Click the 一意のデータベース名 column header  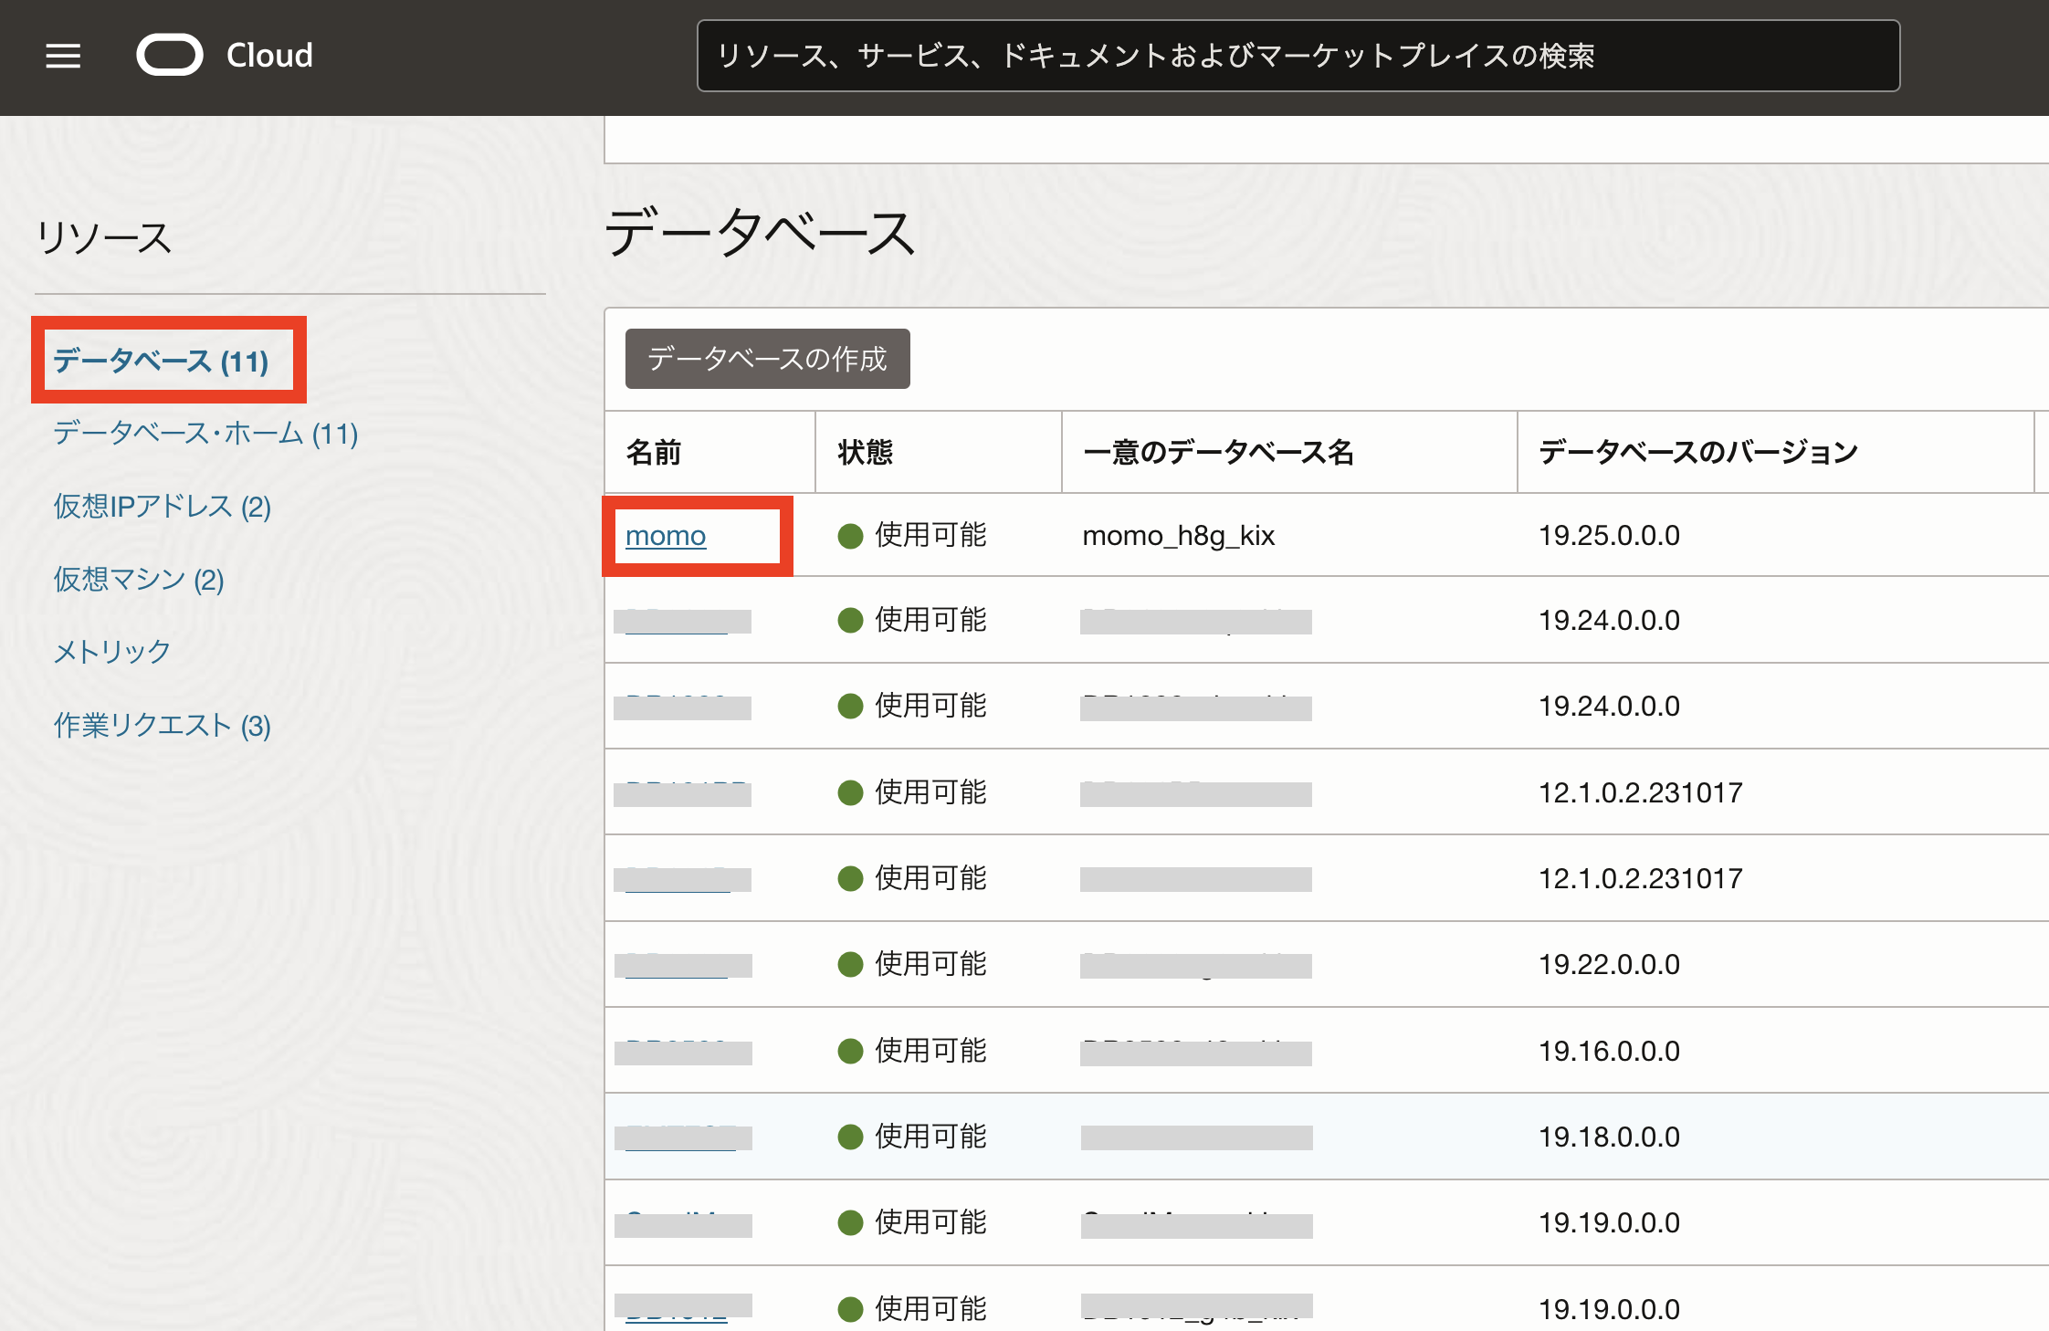pos(1217,452)
